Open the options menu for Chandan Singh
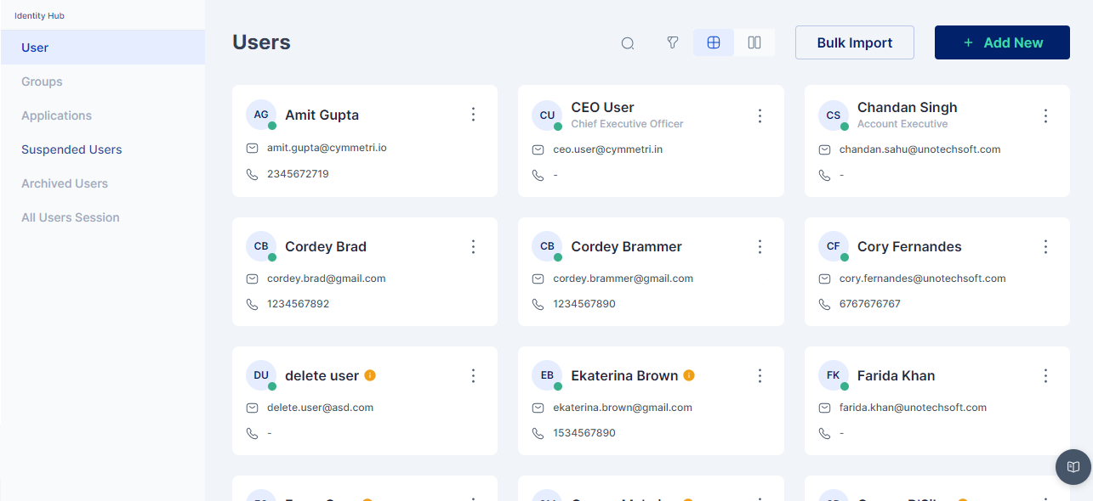 coord(1045,115)
